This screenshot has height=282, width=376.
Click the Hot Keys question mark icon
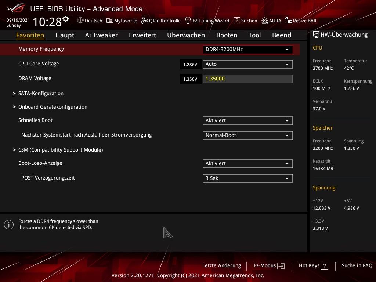pyautogui.click(x=324, y=266)
